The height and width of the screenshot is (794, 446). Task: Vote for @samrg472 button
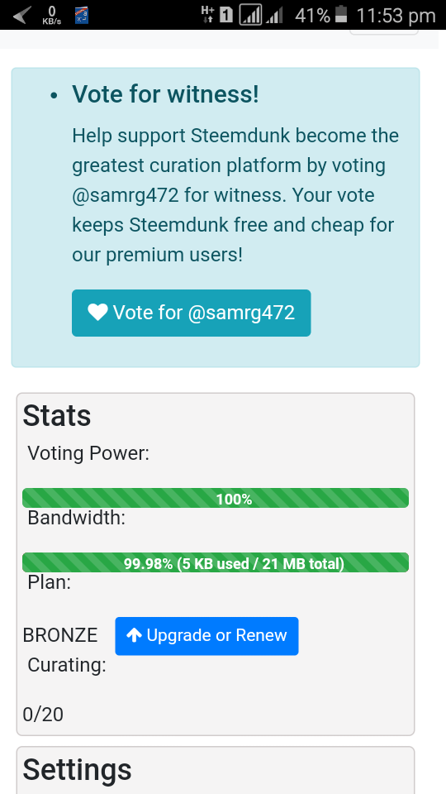tap(191, 313)
